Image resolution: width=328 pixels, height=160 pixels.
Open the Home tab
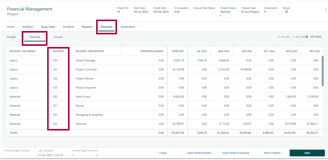tap(11, 27)
